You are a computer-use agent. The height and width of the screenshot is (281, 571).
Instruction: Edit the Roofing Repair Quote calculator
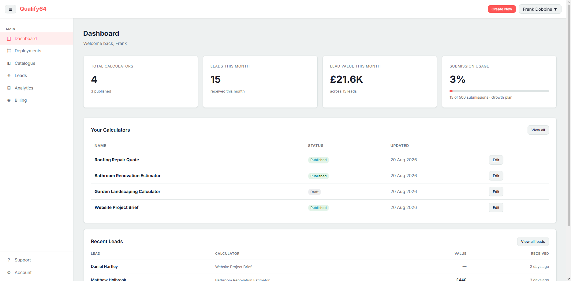click(496, 160)
